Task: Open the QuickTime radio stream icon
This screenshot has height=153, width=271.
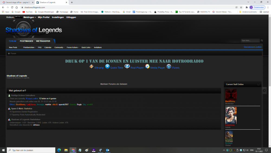Action: [x=107, y=66]
